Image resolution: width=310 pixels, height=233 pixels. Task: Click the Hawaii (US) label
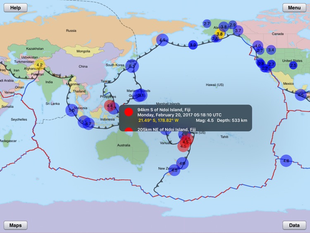point(215,85)
